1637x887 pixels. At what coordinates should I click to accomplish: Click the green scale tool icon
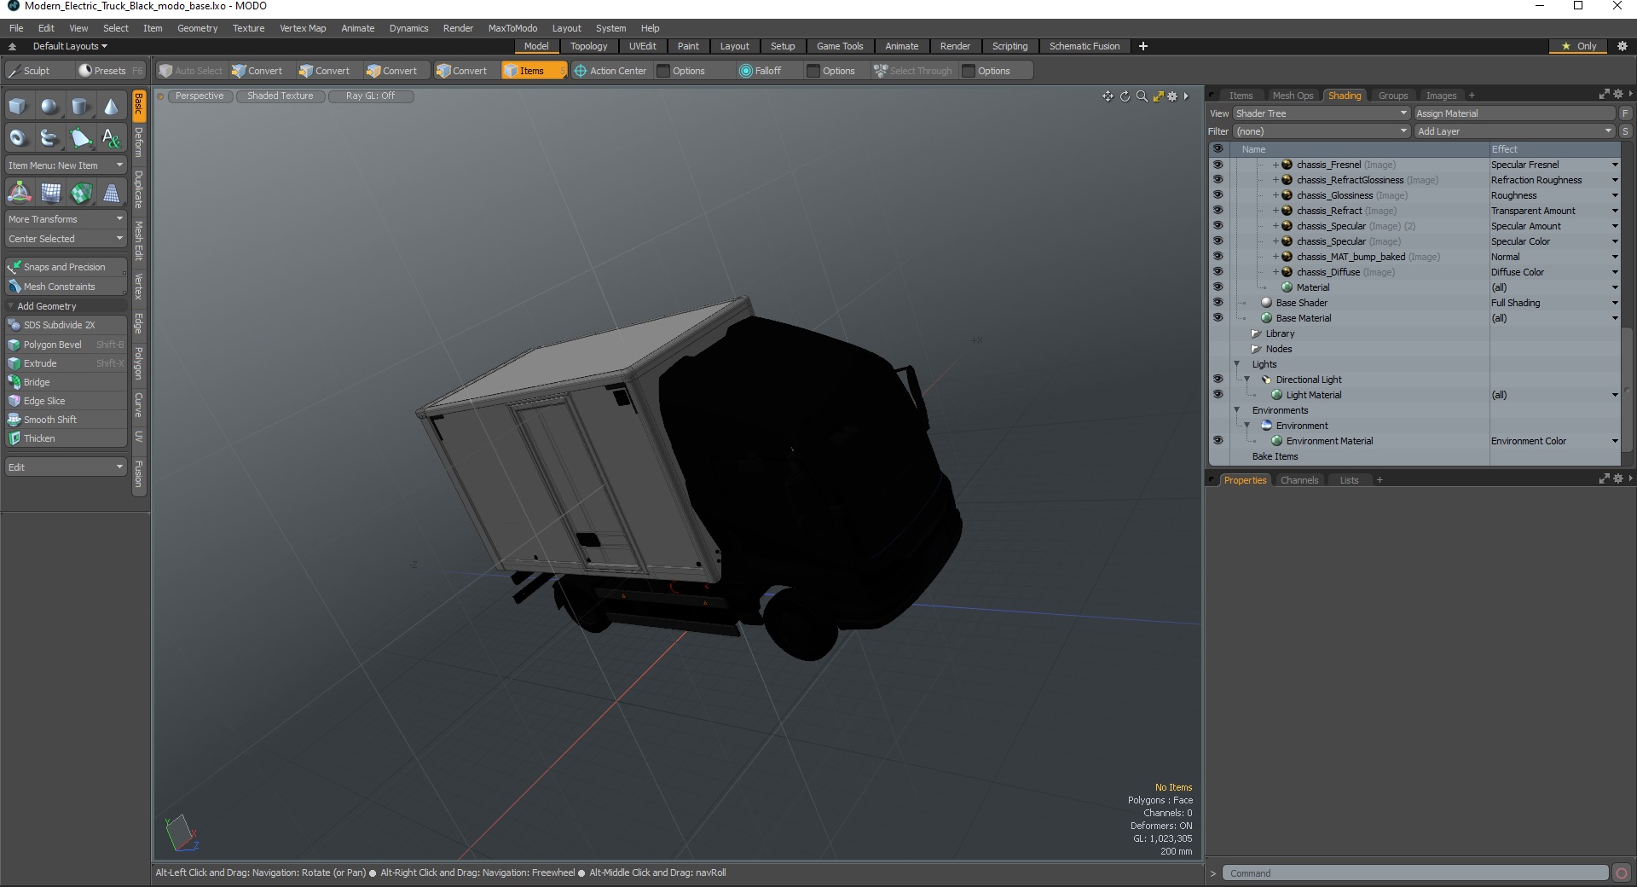(81, 194)
